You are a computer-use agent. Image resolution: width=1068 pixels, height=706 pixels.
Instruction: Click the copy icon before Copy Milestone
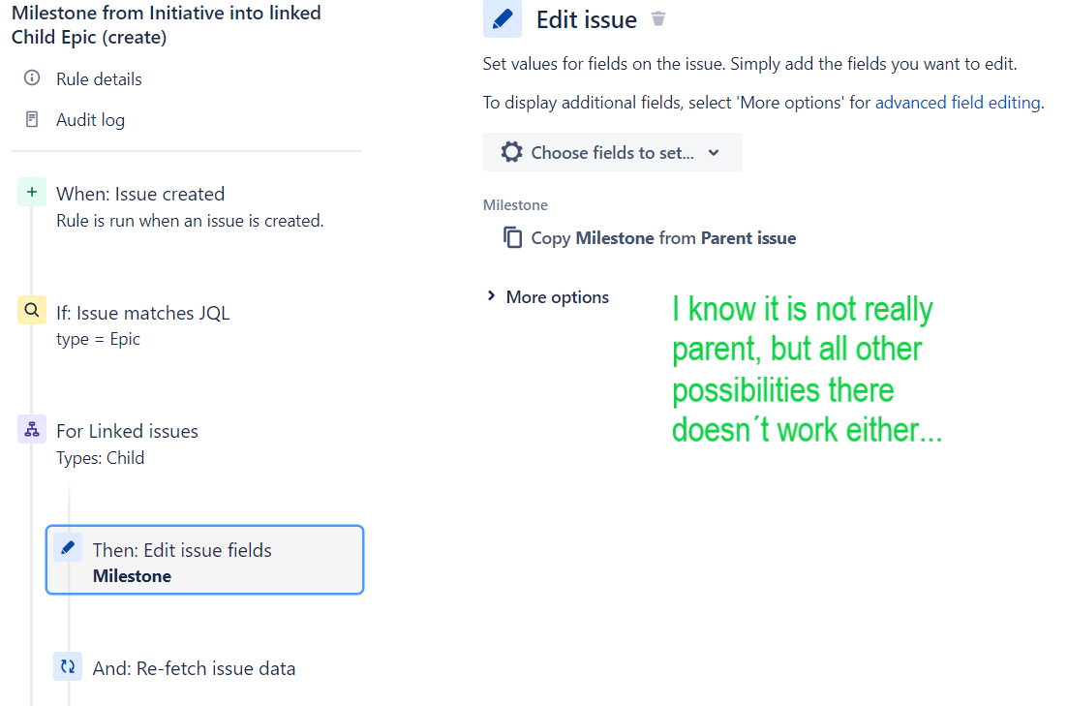[513, 237]
